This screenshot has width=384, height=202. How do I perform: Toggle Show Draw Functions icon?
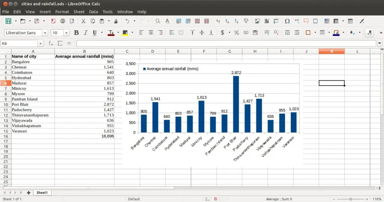click(x=362, y=21)
